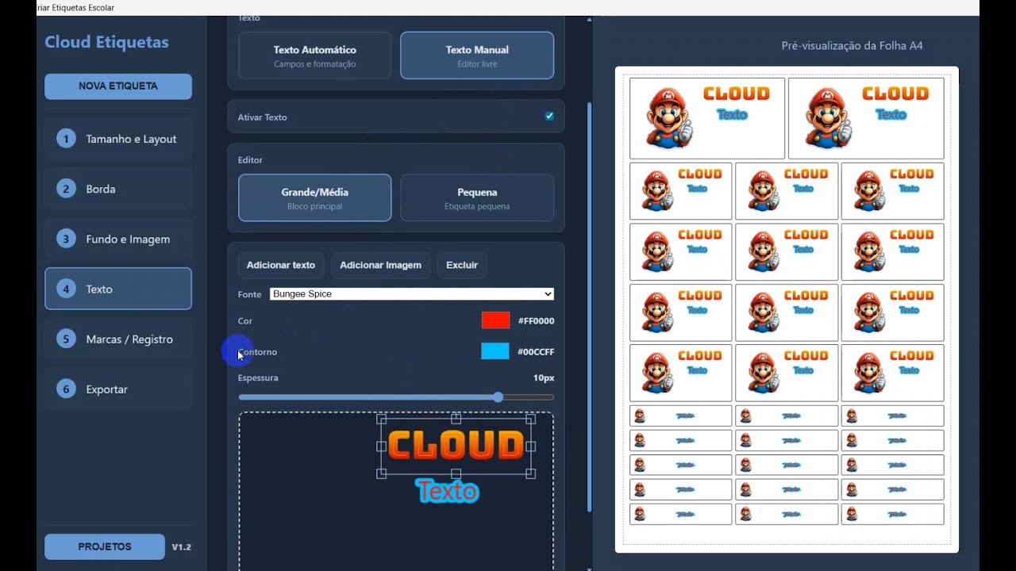Click the #FF0000 color value

point(536,321)
